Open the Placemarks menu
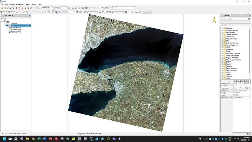 coord(20,4)
